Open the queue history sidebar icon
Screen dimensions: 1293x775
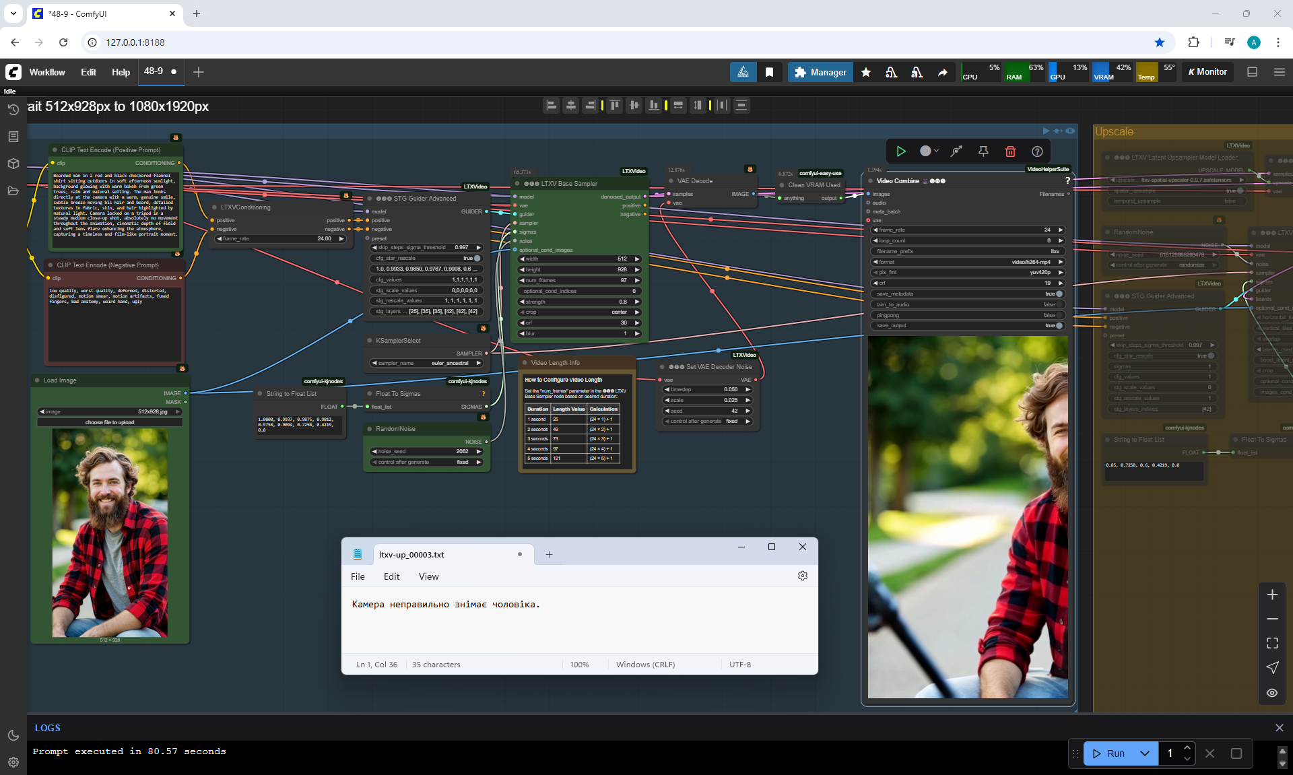(13, 110)
